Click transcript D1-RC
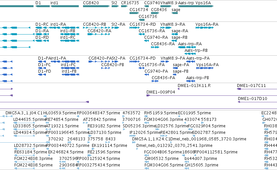Image resolution: width=277 pixels, height=170 pixels. tap(42, 28)
